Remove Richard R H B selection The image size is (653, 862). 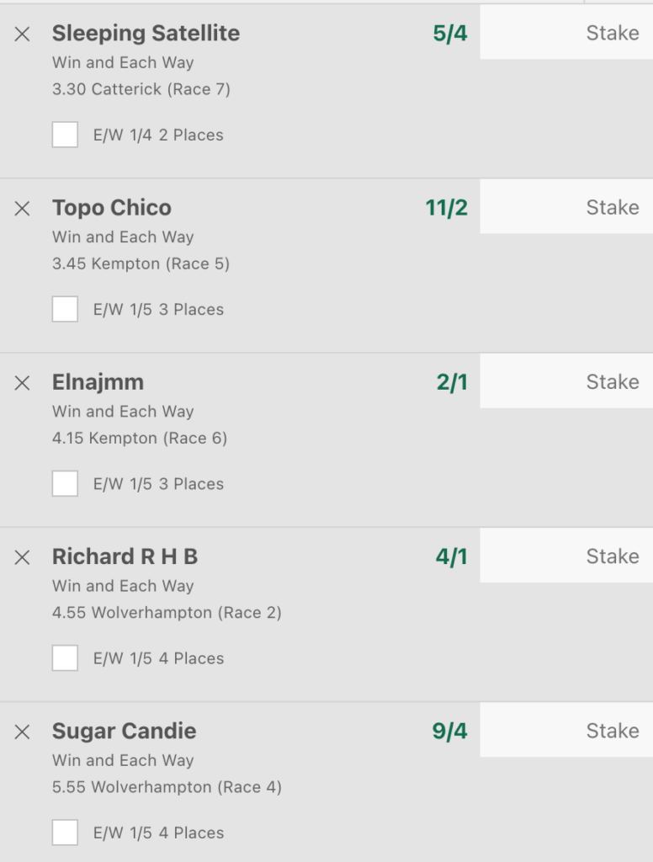pos(23,556)
